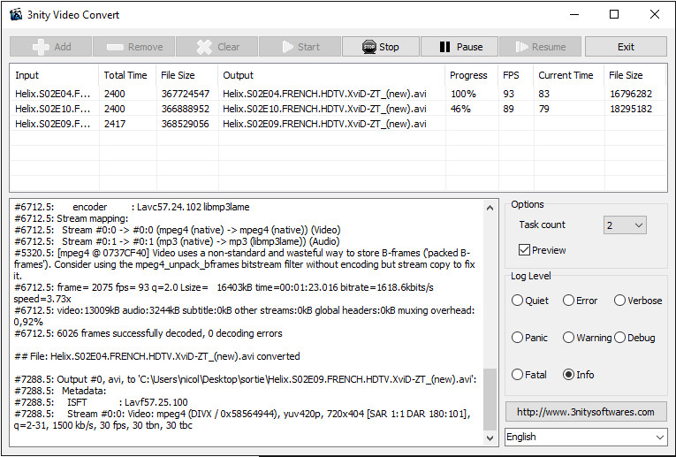Pause the current conversion

(x=460, y=47)
